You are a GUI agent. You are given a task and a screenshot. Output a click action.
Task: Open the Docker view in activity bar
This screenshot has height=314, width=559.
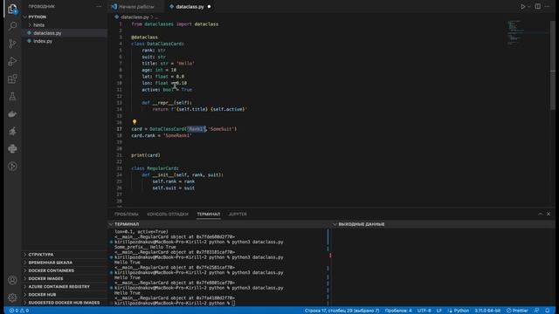(12, 114)
